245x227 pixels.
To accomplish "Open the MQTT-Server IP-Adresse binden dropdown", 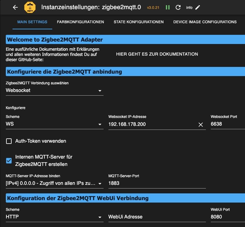I will click(55, 183).
